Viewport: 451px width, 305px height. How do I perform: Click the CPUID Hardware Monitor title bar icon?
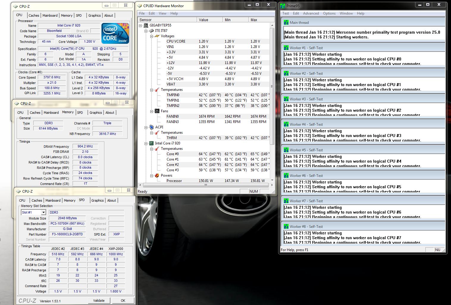coord(140,6)
